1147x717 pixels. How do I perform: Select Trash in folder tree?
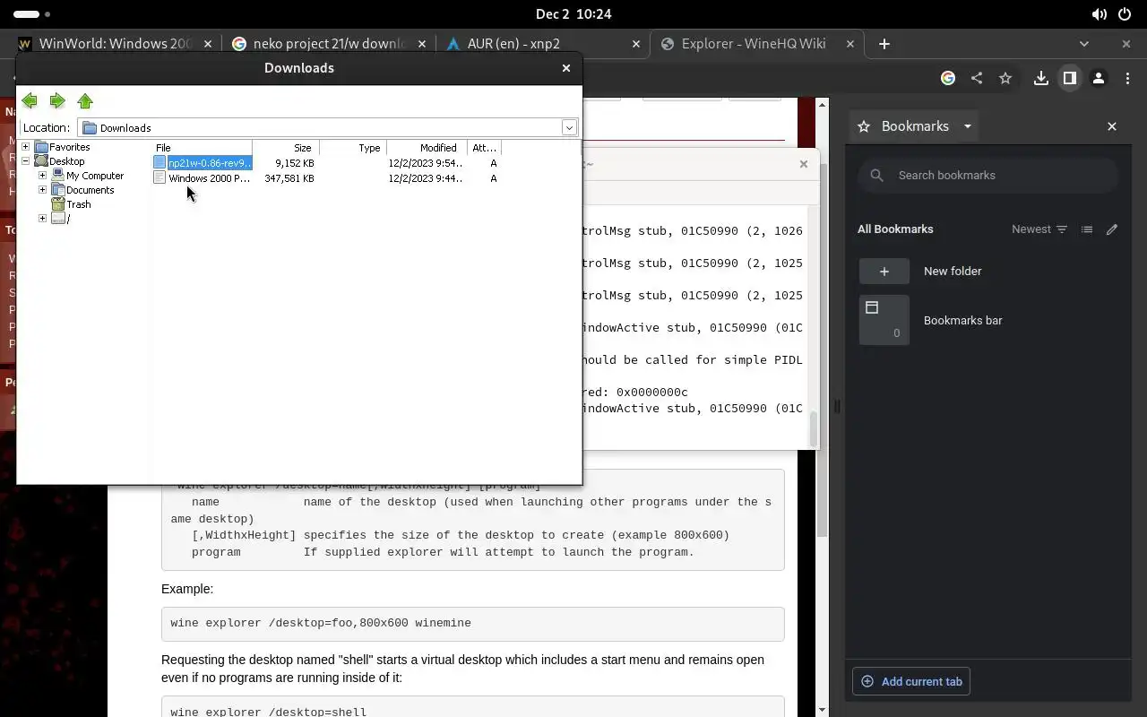[78, 204]
